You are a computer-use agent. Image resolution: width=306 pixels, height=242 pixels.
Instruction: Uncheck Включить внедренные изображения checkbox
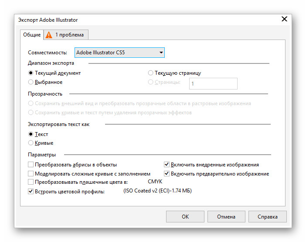click(167, 165)
